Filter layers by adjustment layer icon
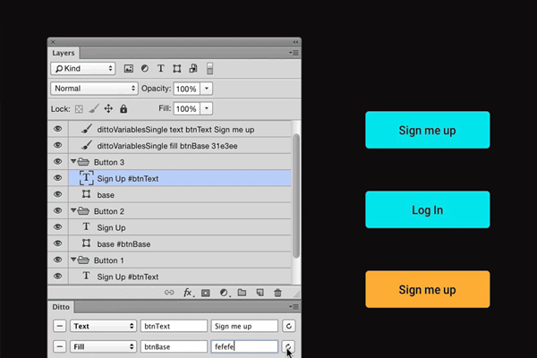The width and height of the screenshot is (537, 358). point(145,69)
